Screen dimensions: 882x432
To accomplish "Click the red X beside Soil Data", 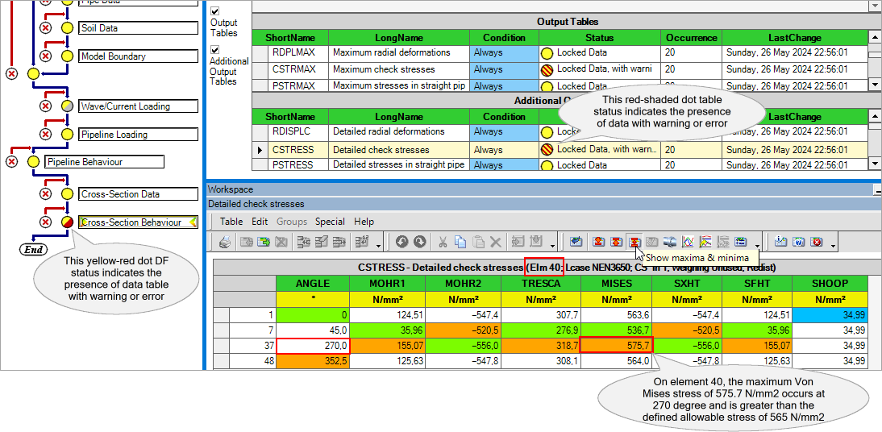I will tap(46, 28).
